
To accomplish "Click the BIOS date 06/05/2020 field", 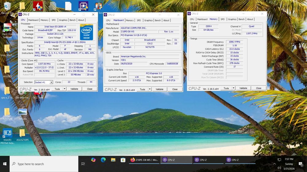I will 134,64.
